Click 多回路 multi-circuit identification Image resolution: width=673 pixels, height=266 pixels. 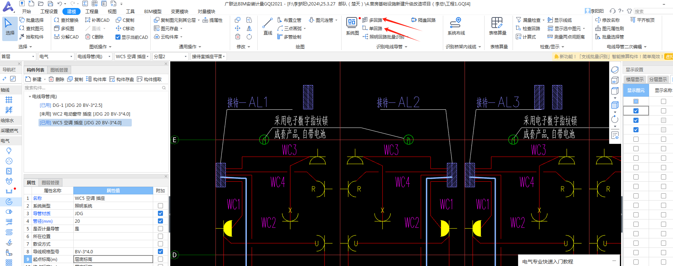point(372,20)
